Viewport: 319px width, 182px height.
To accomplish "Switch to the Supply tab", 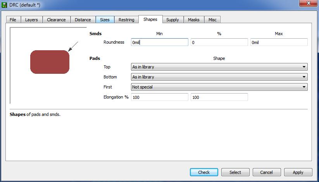I will coord(172,20).
